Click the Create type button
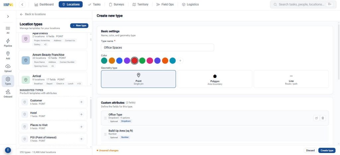 pos(327,150)
